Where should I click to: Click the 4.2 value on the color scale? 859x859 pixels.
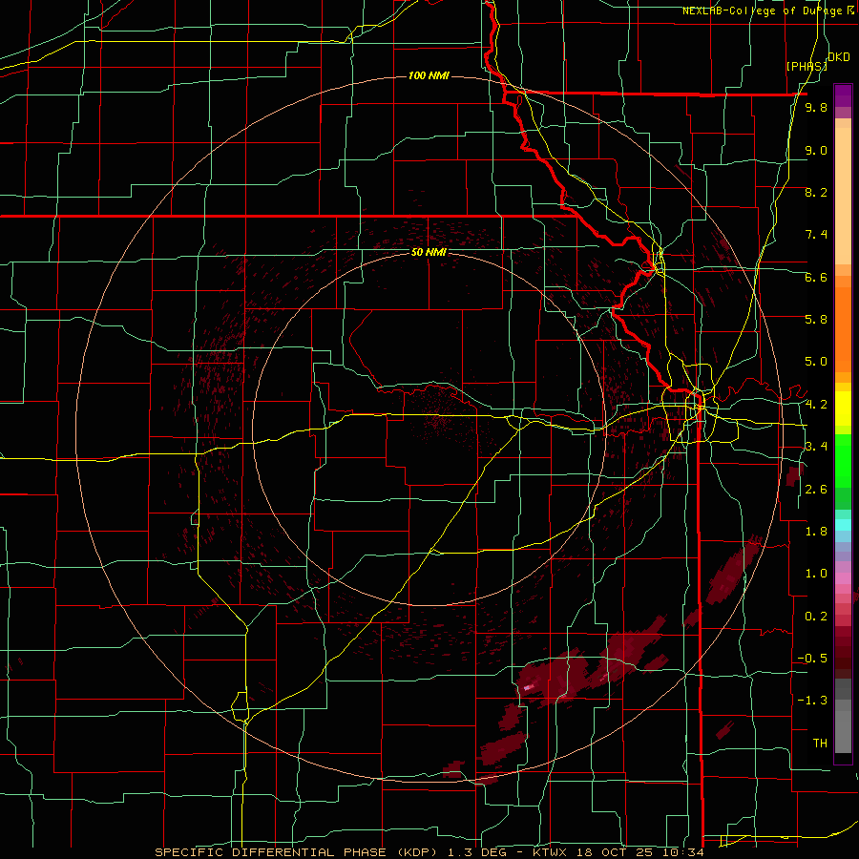[816, 405]
